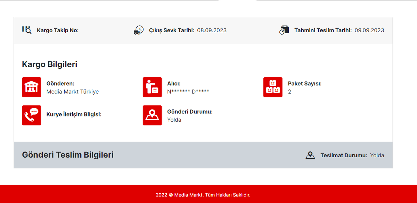The width and height of the screenshot is (417, 203).
Task: Click the map pin icon beside Teslimat Durumu
Action: (x=310, y=155)
